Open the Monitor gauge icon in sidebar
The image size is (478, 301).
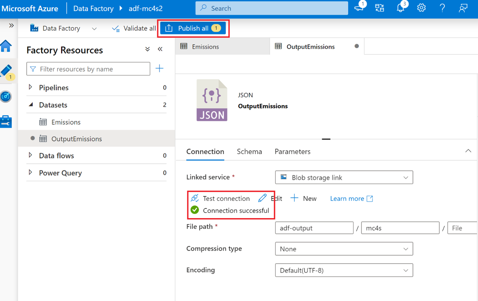pyautogui.click(x=6, y=97)
